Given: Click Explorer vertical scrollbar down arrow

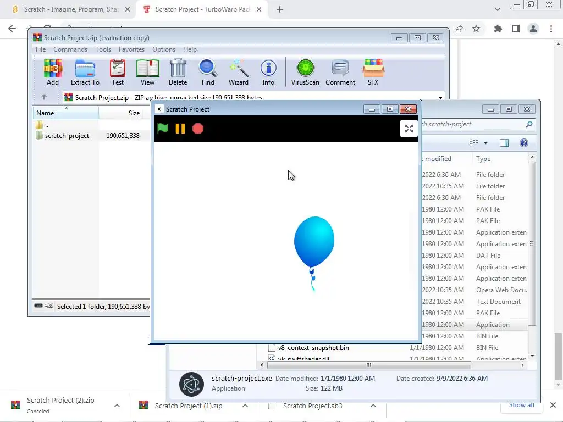Looking at the screenshot, I should (x=532, y=356).
